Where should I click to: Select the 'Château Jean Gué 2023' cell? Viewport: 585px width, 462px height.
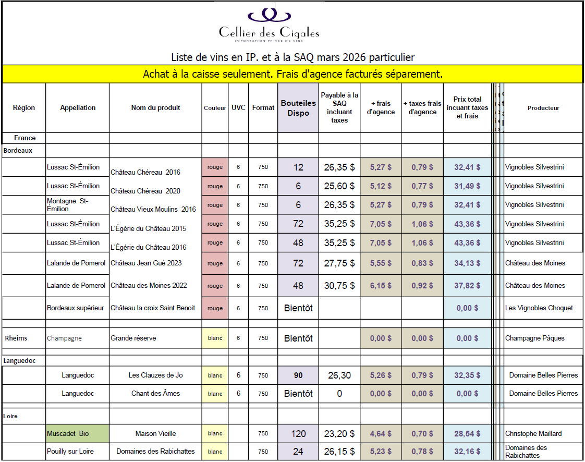coord(155,263)
